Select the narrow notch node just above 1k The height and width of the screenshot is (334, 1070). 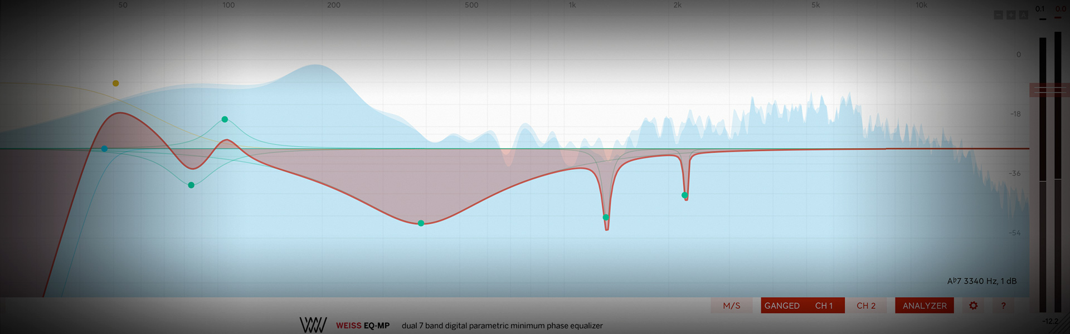click(x=606, y=217)
